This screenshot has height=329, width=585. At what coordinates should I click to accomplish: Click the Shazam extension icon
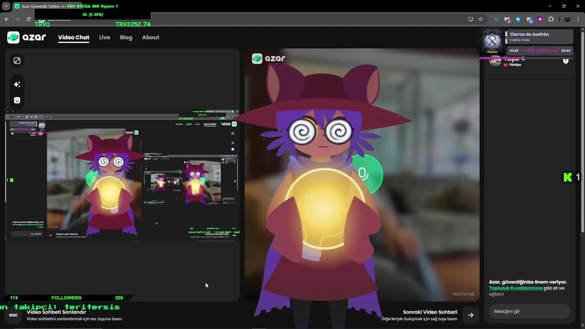pyautogui.click(x=518, y=19)
